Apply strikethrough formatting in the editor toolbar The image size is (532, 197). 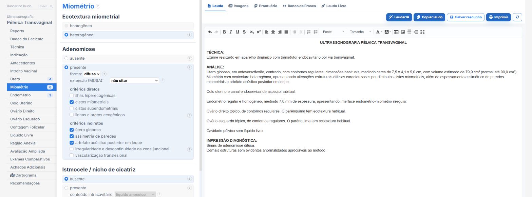pos(244,32)
